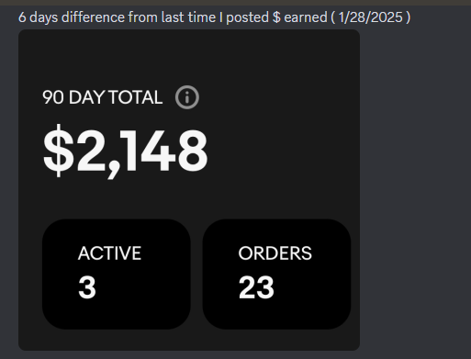Open the attached earnings image

(189, 190)
